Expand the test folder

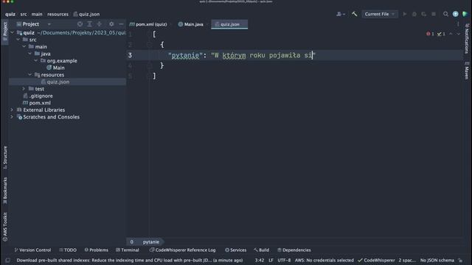point(24,88)
